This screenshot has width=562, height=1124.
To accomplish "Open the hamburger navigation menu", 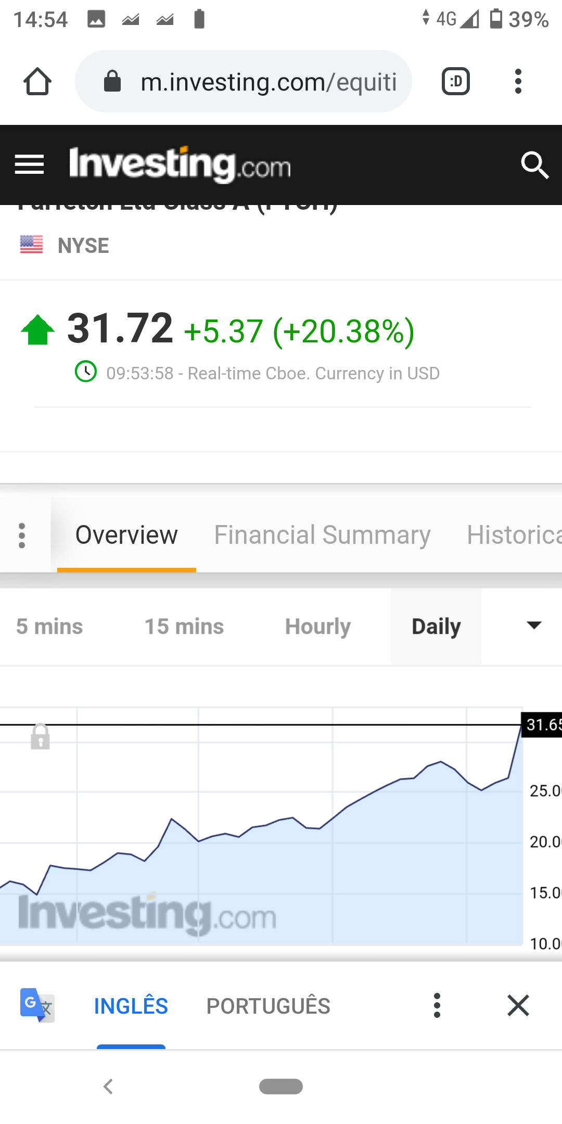I will point(29,165).
